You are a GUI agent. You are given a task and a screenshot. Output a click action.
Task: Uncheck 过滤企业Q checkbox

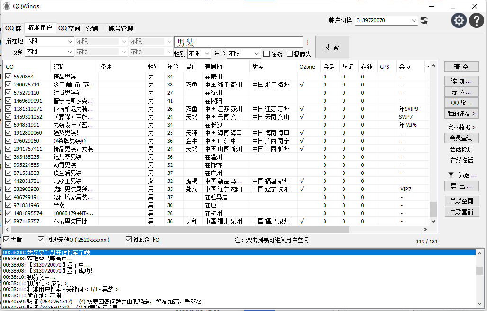coord(128,240)
